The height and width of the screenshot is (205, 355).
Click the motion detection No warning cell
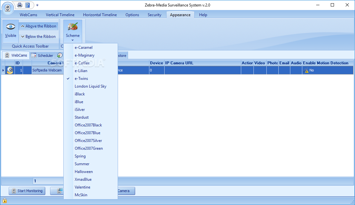pyautogui.click(x=328, y=70)
